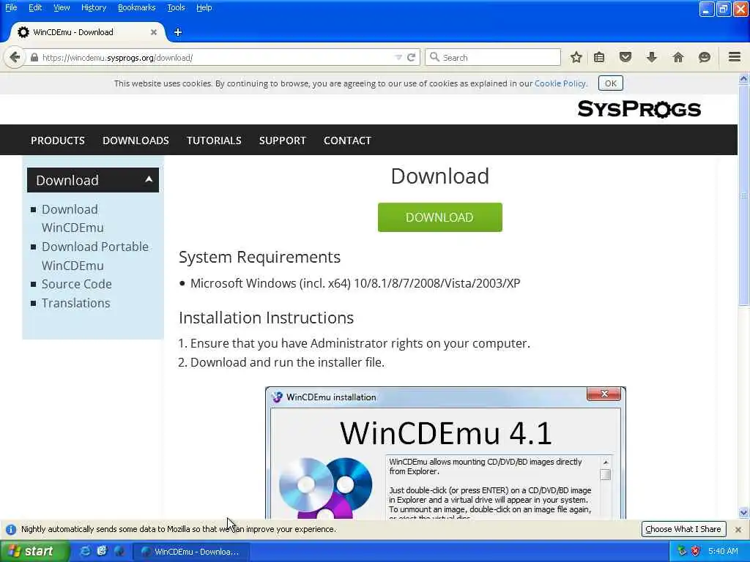Screen dimensions: 750x562
Task: Open the Bookmarks menu
Action: 137,7
